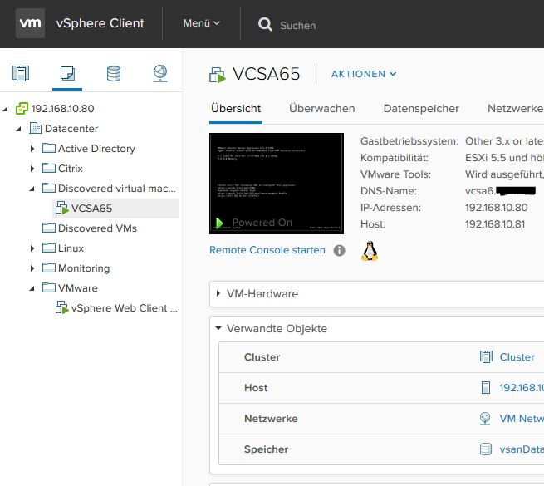The width and height of the screenshot is (544, 486).
Task: Open the Menü dropdown
Action: click(201, 23)
